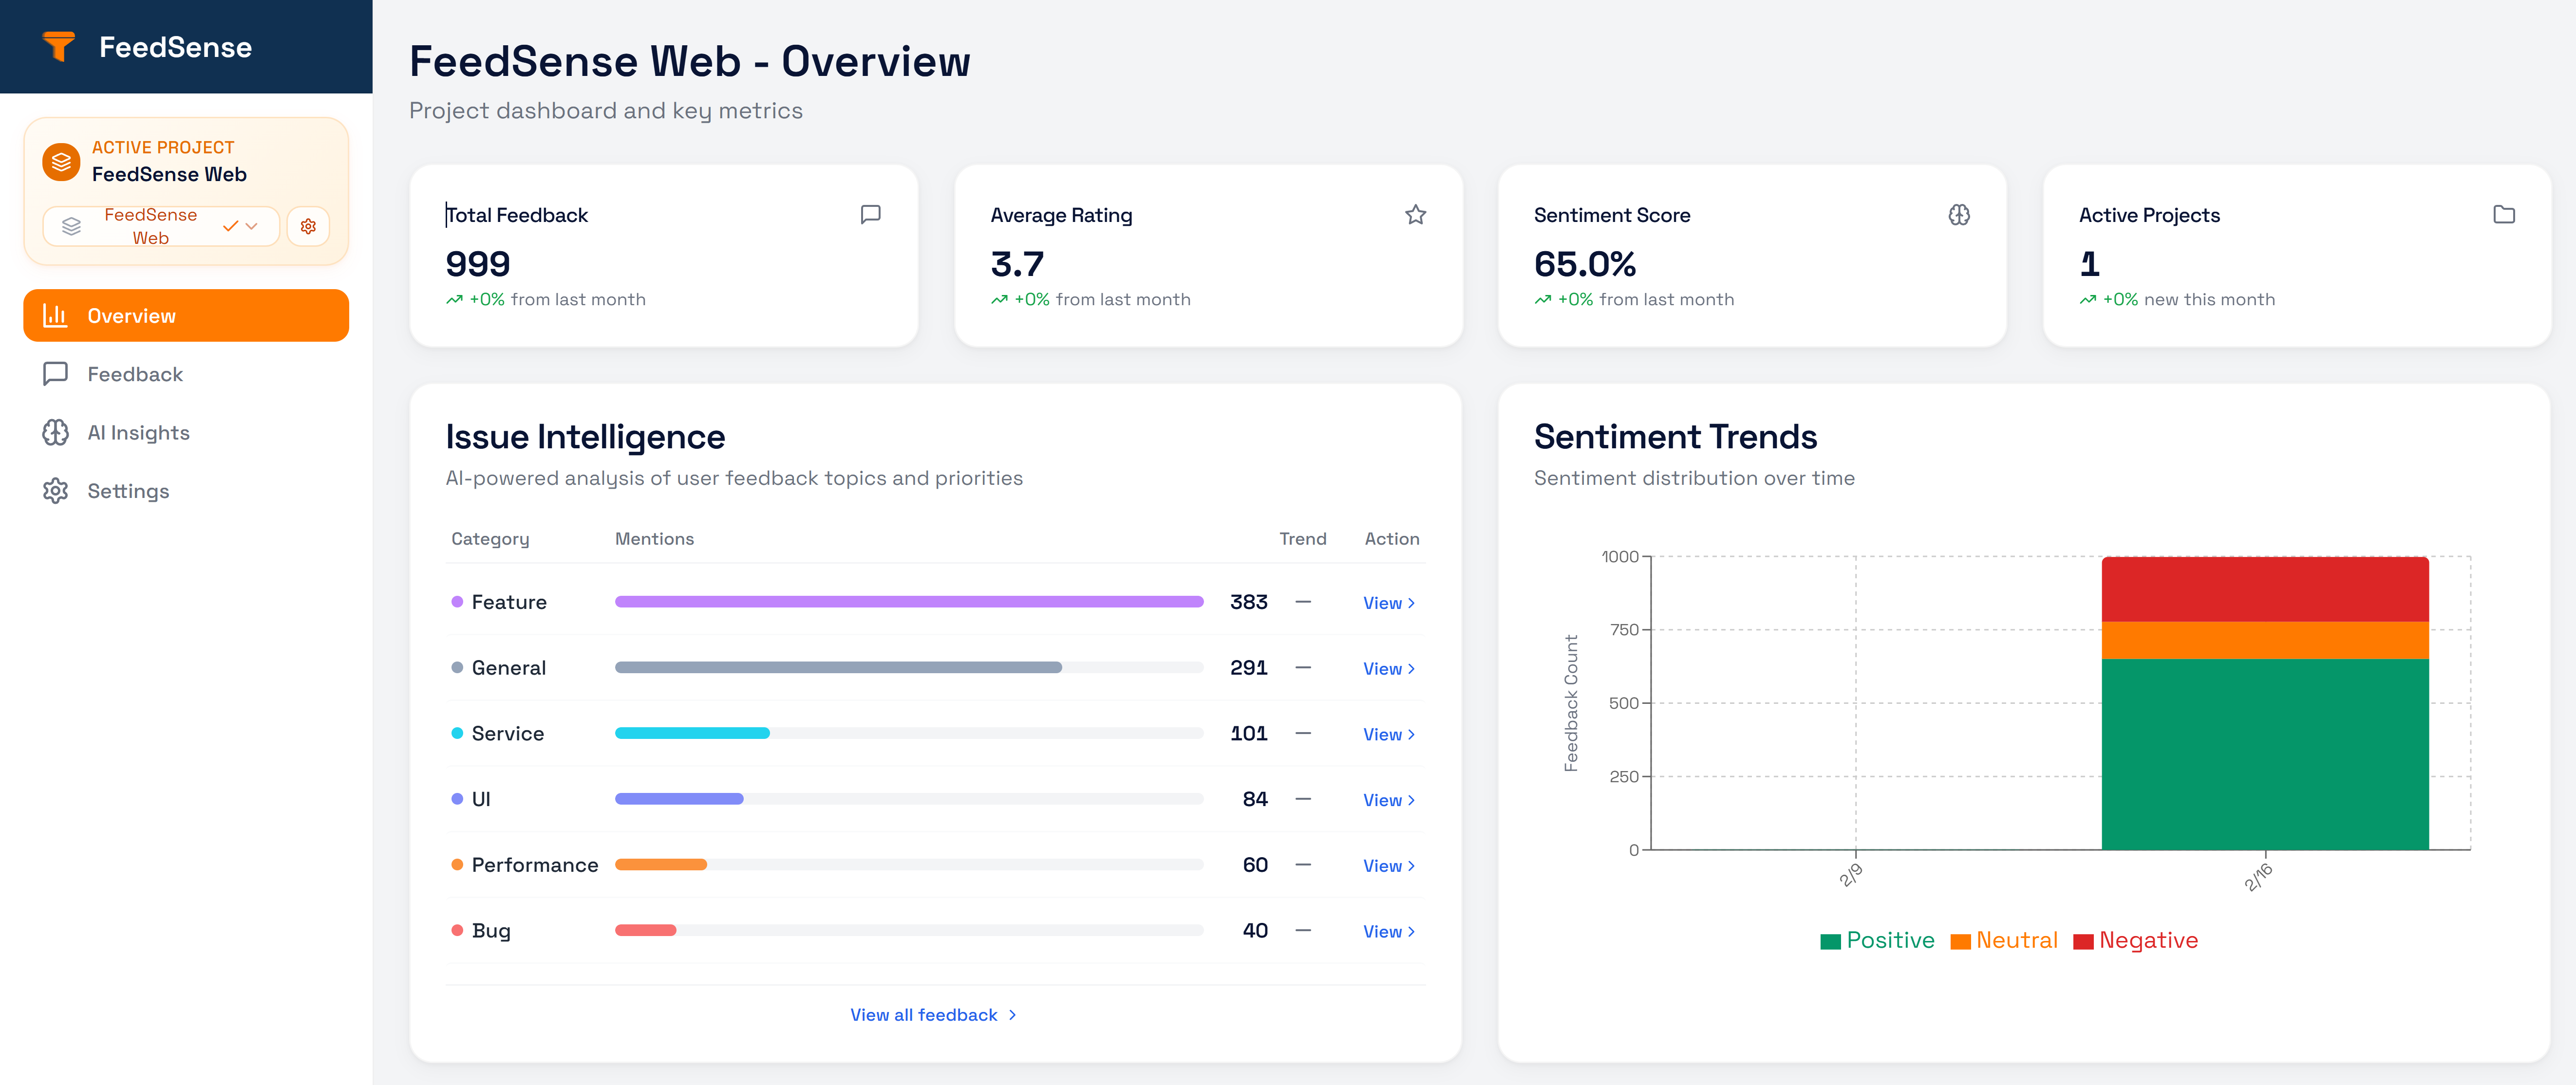Viewport: 2576px width, 1085px height.
Task: Open the Settings section from sidebar
Action: tap(128, 491)
